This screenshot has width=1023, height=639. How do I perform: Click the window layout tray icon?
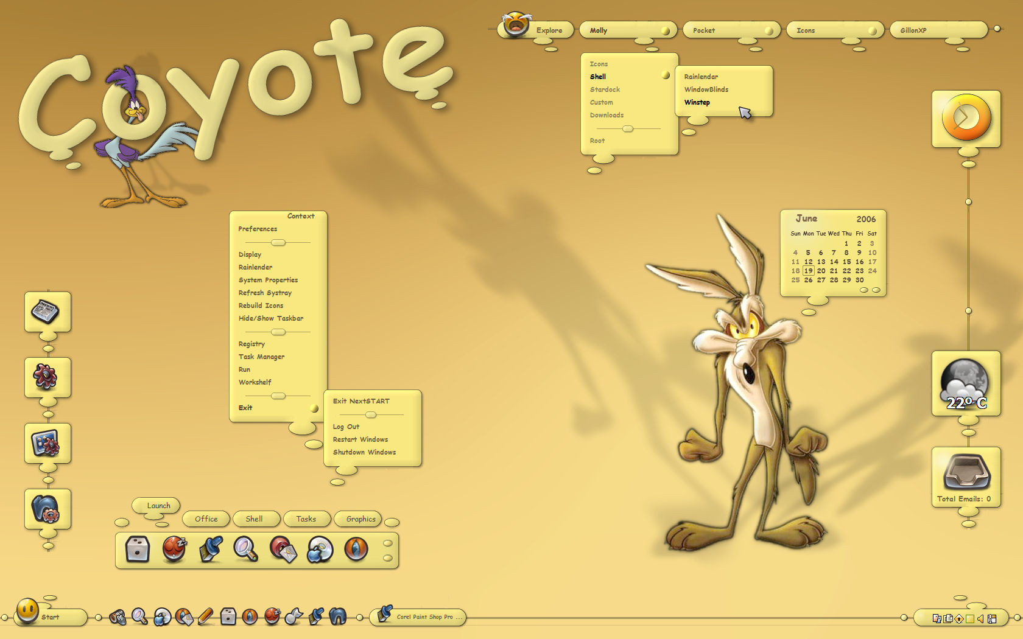point(992,618)
